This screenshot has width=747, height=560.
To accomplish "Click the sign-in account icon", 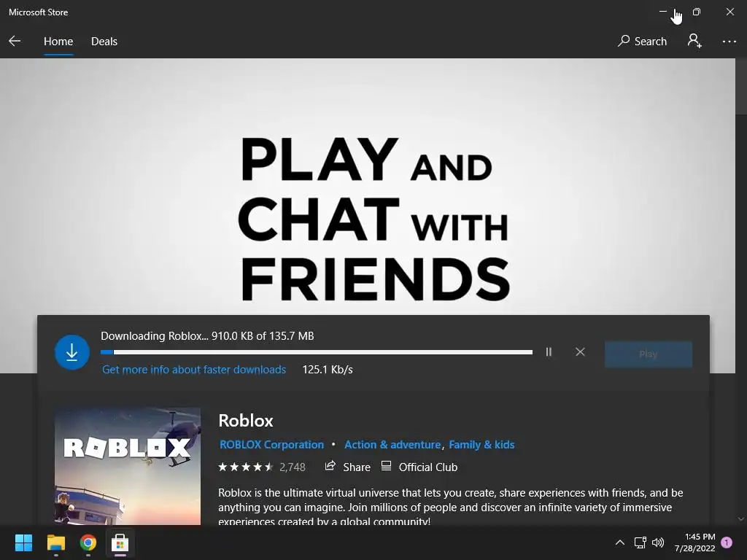I will (694, 41).
